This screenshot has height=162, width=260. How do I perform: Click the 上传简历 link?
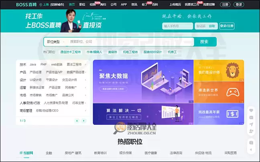coord(175,5)
